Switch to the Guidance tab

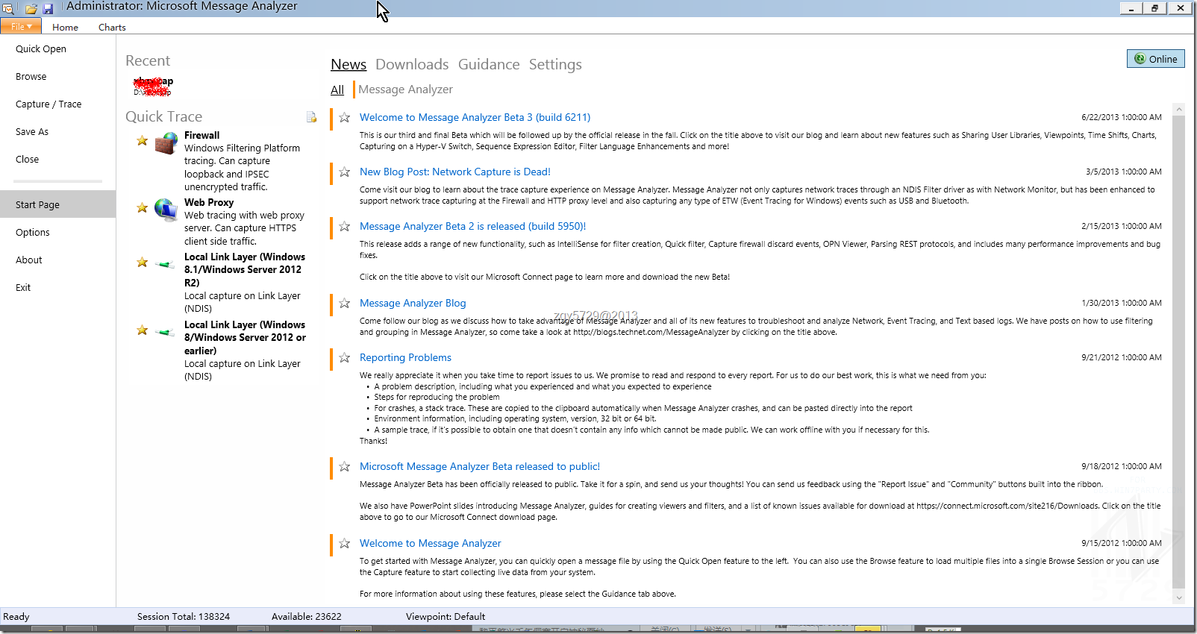[x=489, y=65]
